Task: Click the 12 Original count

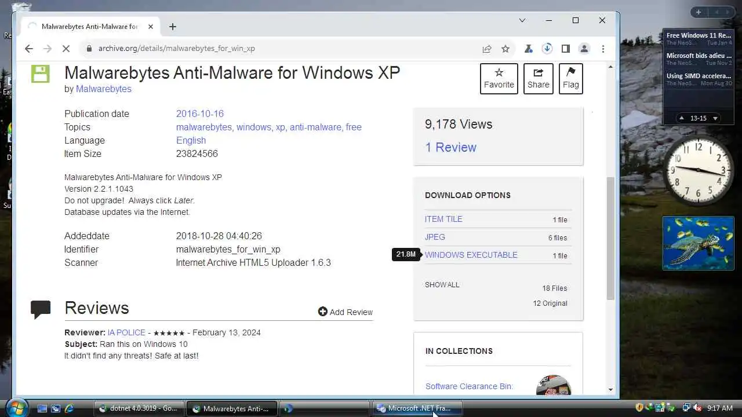Action: (550, 303)
